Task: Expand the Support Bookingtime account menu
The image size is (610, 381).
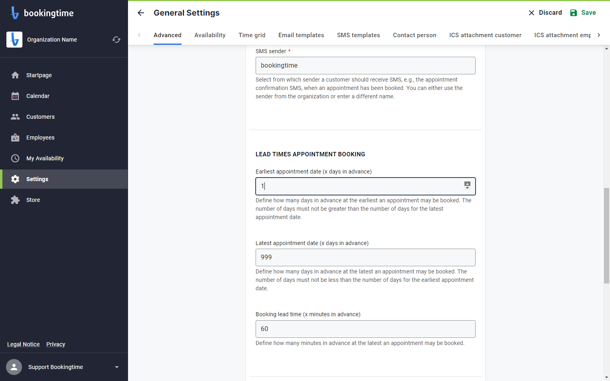Action: pos(117,367)
